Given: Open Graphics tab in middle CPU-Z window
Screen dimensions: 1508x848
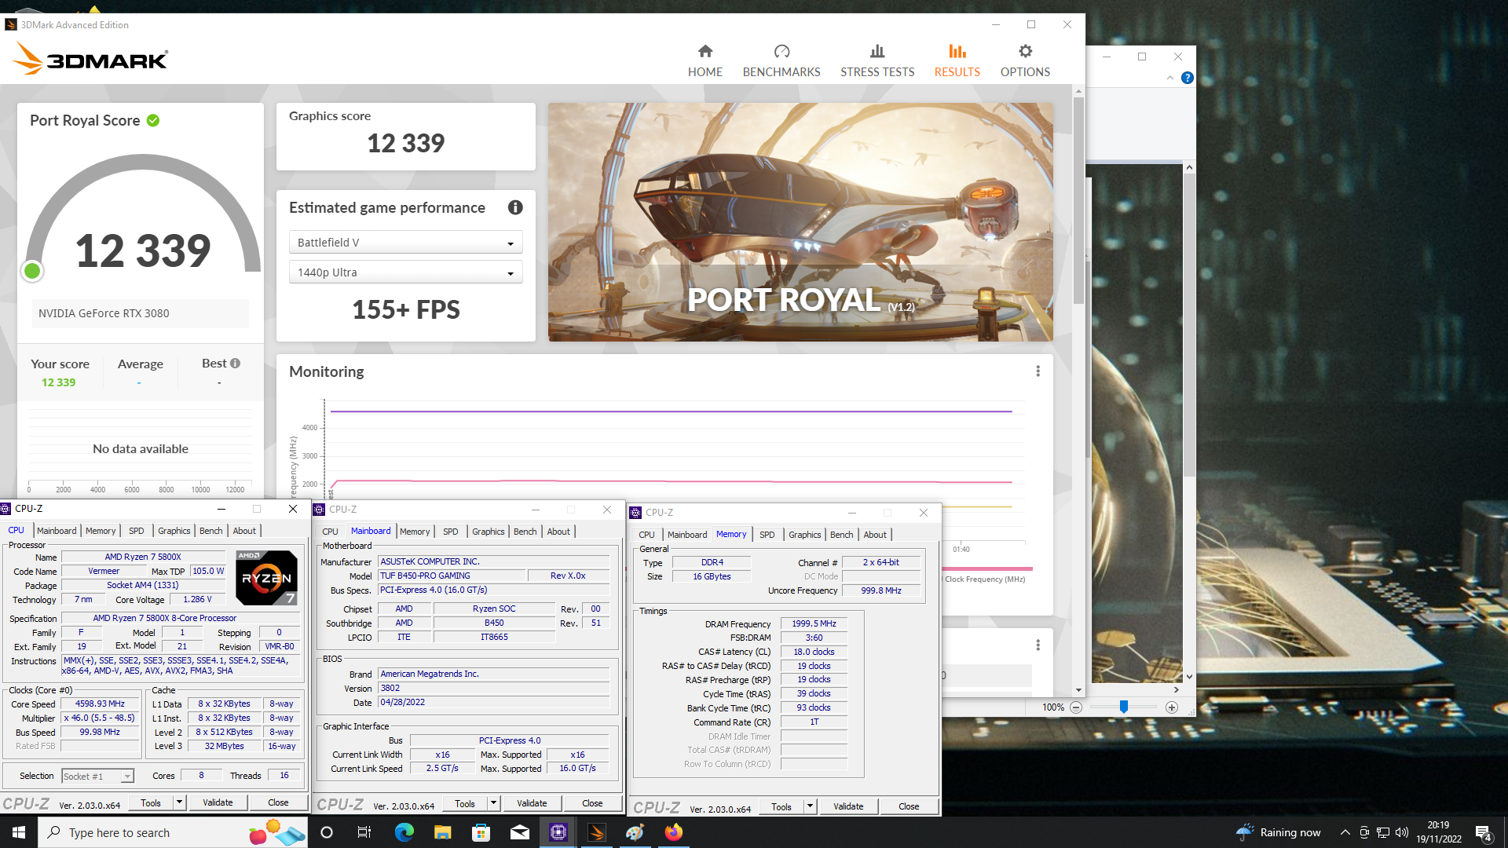Looking at the screenshot, I should (488, 532).
